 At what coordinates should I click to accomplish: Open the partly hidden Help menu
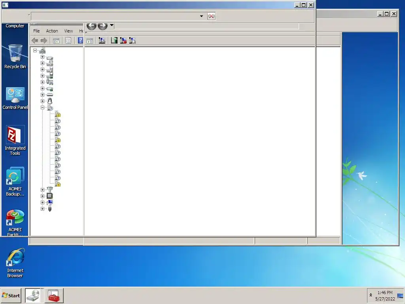pos(81,31)
